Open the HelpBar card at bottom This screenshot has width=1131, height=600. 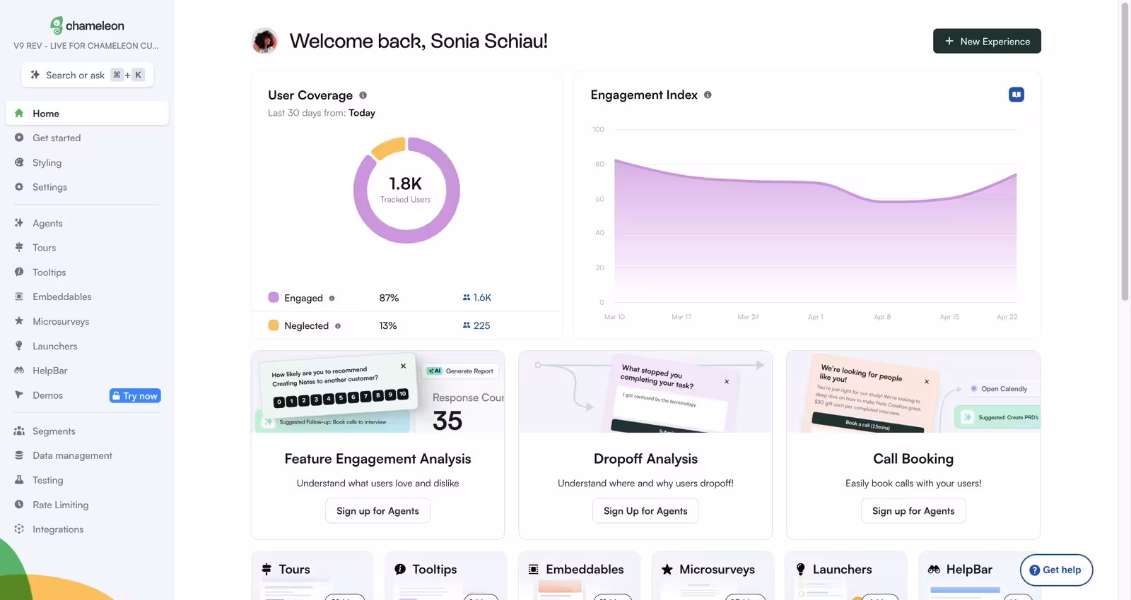(980, 575)
